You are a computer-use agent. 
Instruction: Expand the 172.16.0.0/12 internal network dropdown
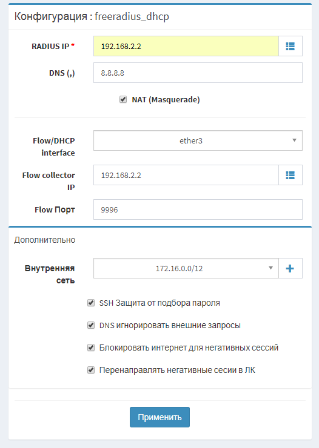point(186,268)
